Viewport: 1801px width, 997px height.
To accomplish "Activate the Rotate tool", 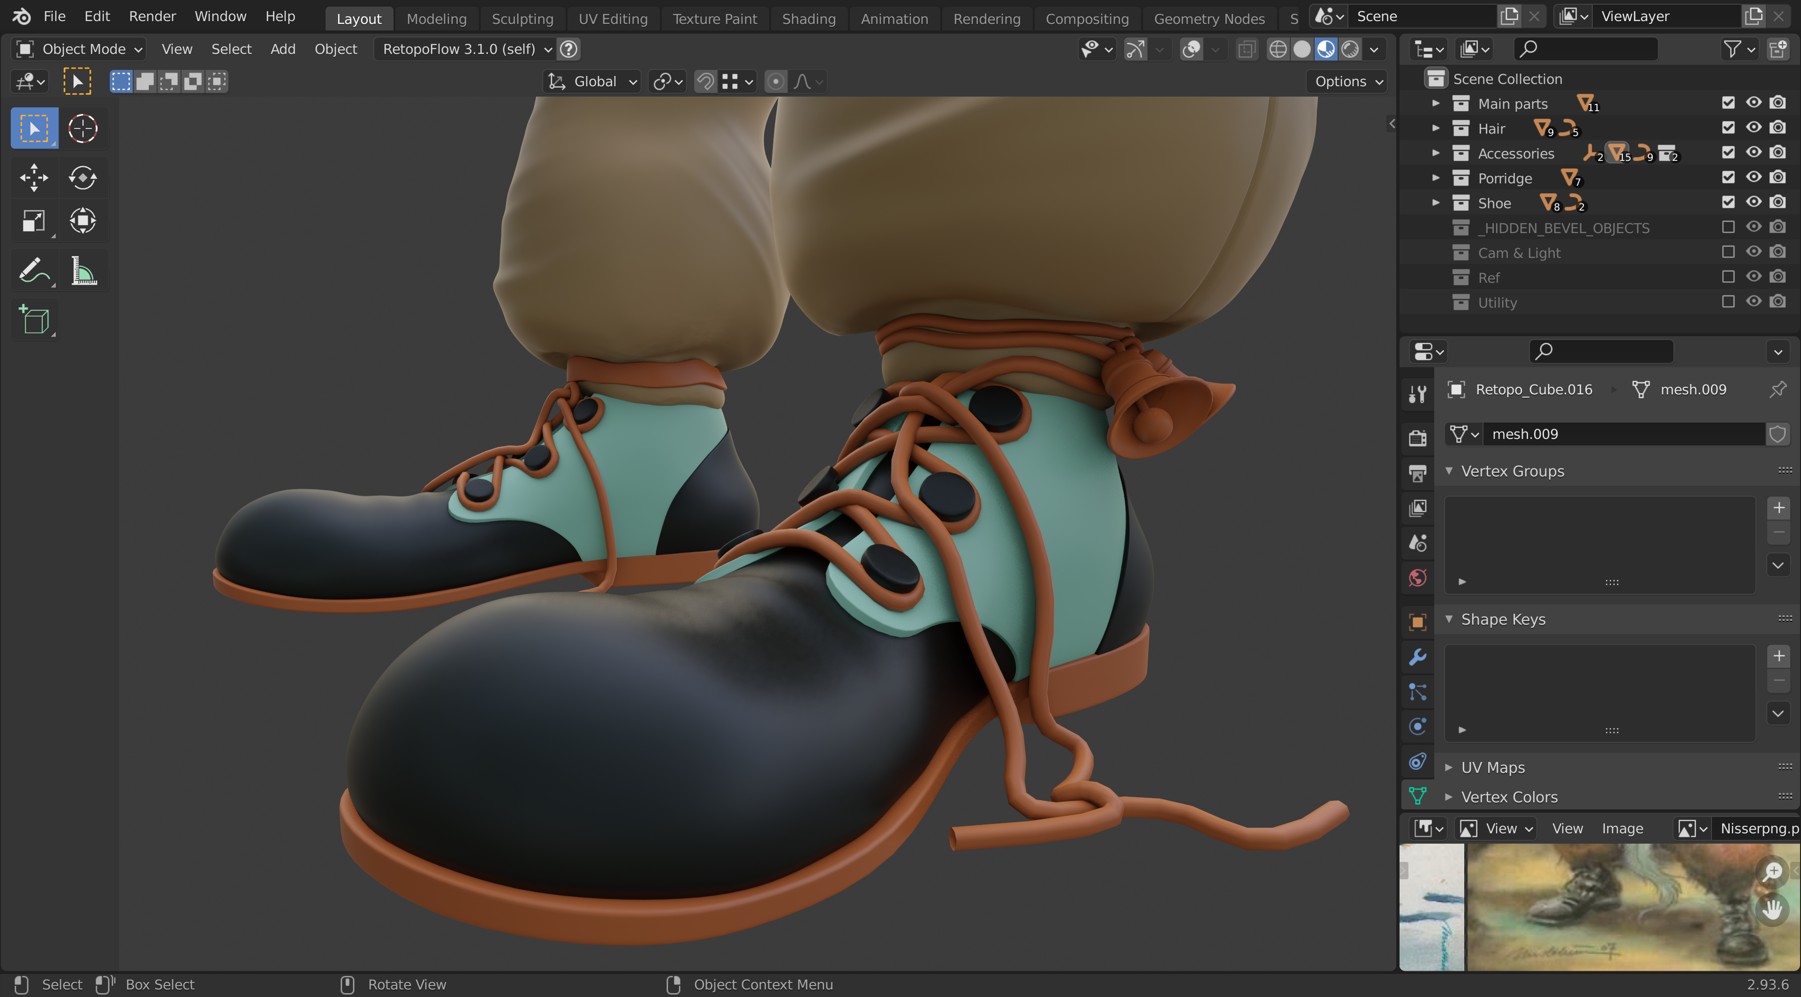I will click(x=83, y=178).
